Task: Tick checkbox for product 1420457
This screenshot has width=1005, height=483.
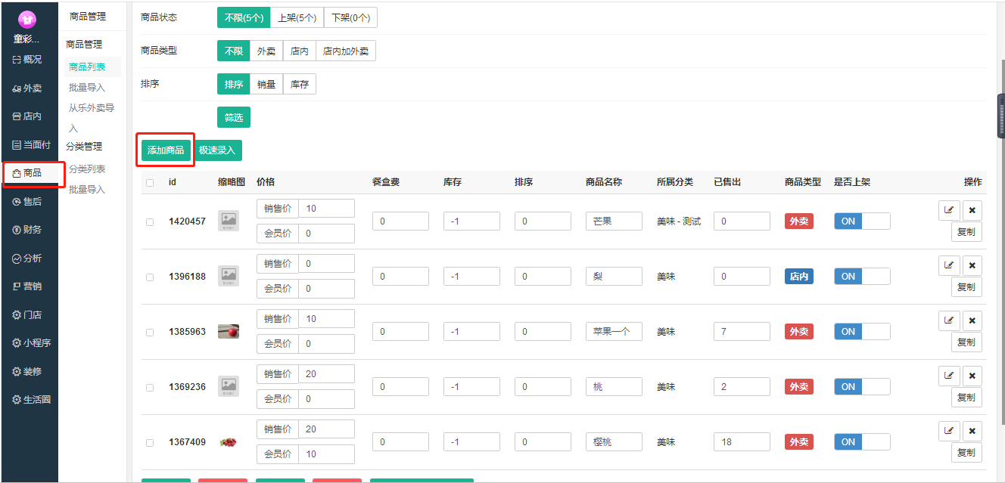Action: coord(150,221)
